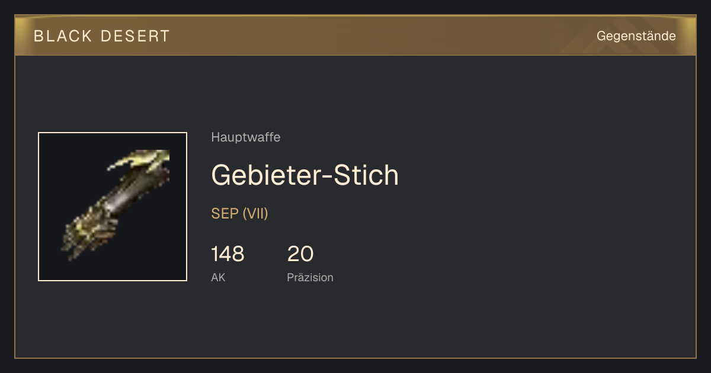The width and height of the screenshot is (711, 373).
Task: Click the faint chevron pattern in the gold header
Action: pos(616,36)
